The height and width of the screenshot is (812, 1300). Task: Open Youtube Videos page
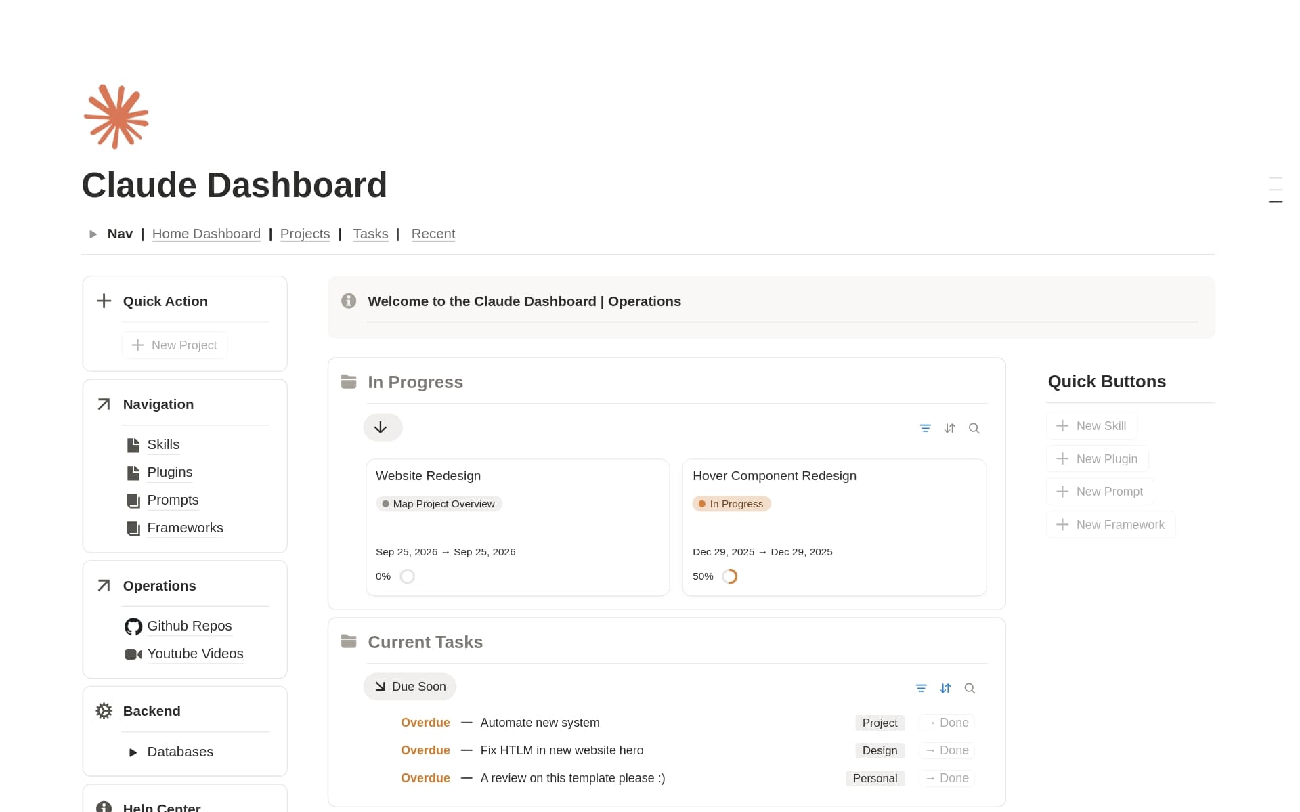point(195,654)
